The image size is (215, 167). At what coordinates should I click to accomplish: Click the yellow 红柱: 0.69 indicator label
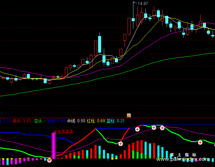(96, 121)
